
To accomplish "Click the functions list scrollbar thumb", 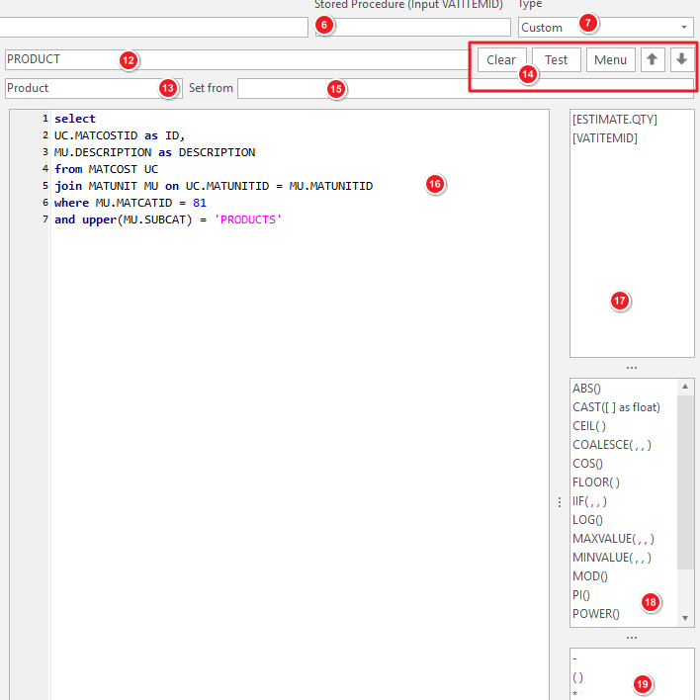I will [x=685, y=482].
